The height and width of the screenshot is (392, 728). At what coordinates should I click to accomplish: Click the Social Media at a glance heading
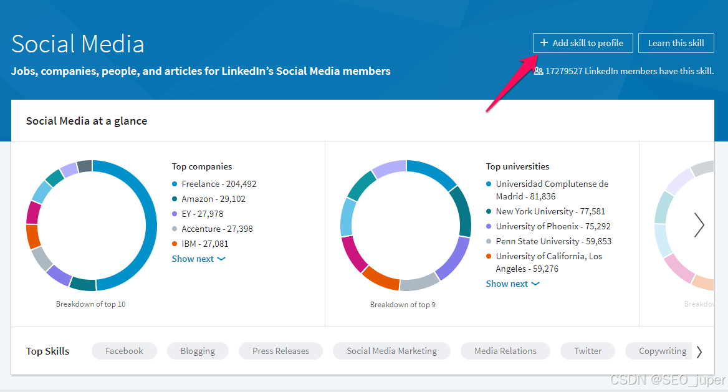[87, 121]
